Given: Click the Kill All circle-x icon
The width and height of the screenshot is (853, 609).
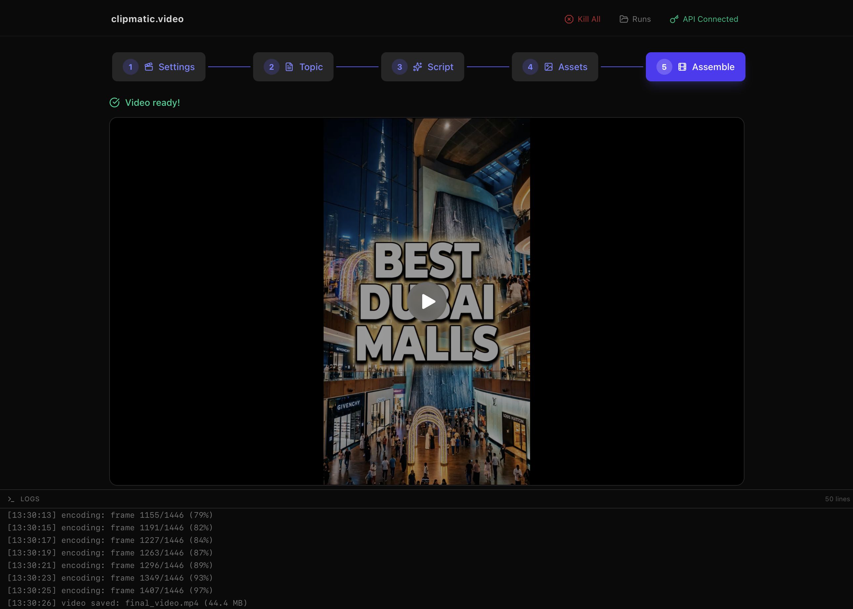Looking at the screenshot, I should (569, 19).
